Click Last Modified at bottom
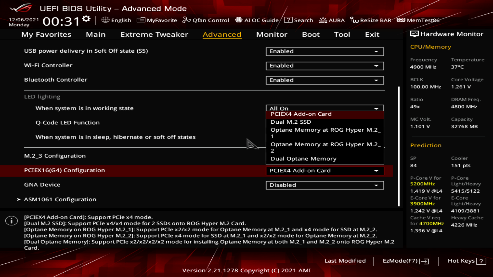Viewport: 493px width, 277px height. tap(345, 261)
